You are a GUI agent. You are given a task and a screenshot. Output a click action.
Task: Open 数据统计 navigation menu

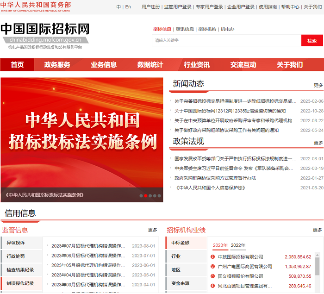[150, 65]
